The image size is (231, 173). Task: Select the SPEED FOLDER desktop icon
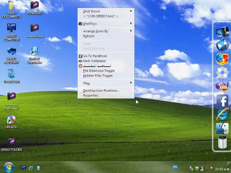coord(12,145)
